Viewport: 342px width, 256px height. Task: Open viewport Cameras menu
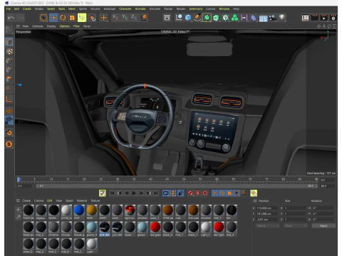(38, 26)
